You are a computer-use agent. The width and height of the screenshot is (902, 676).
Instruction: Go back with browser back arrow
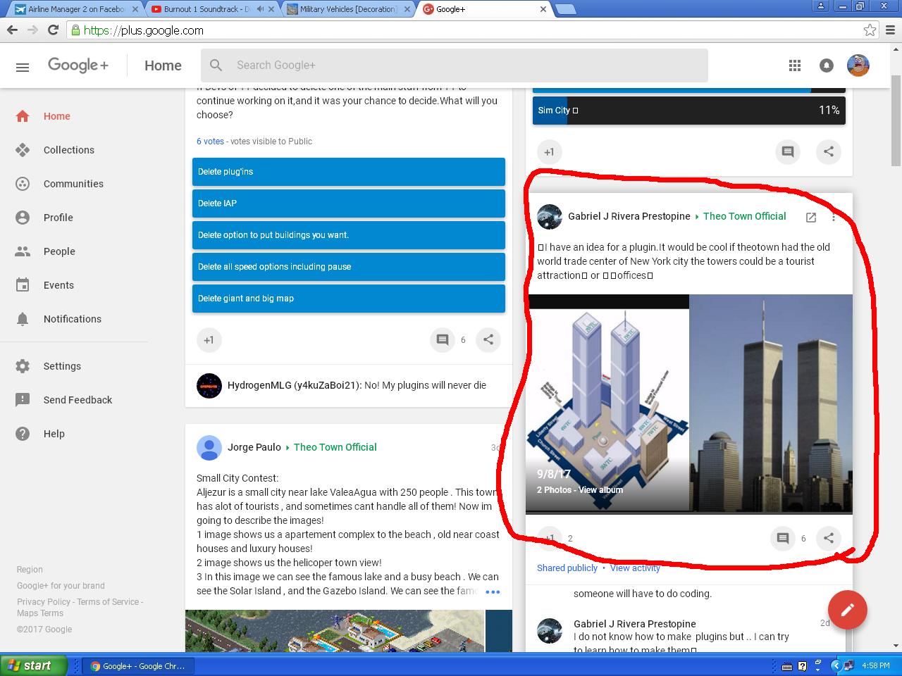[12, 30]
